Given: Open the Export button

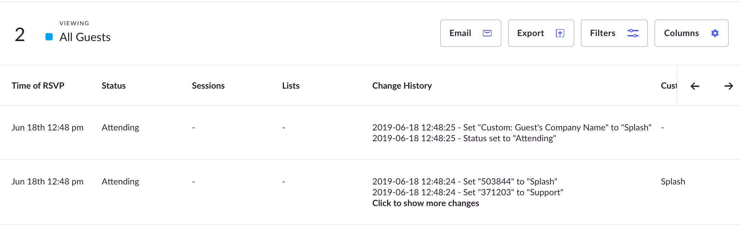Looking at the screenshot, I should tap(541, 33).
